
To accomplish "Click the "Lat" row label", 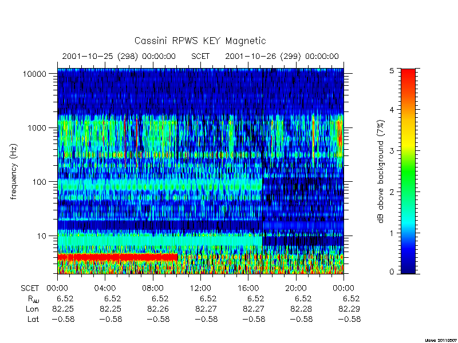I will point(33,319).
